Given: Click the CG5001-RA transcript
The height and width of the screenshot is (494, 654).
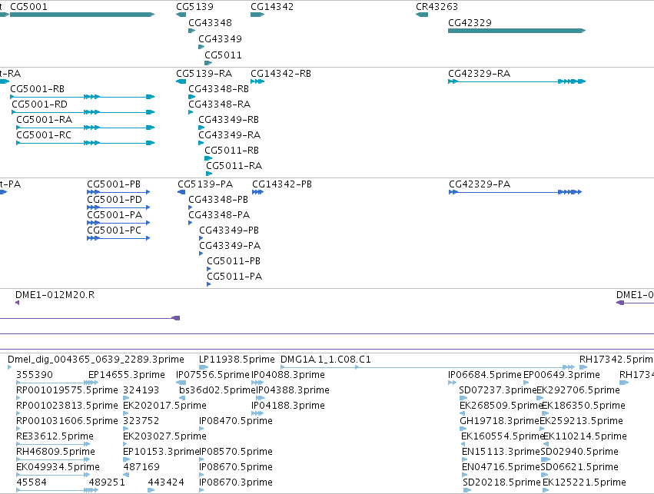Looking at the screenshot, I should coord(85,128).
